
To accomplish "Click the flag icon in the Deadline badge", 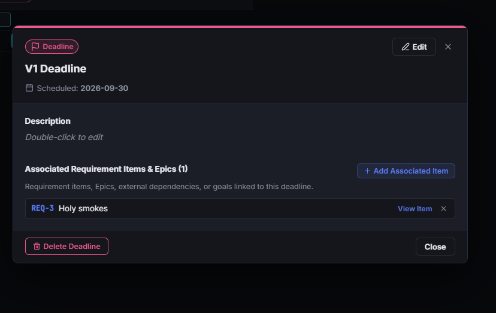I will coord(35,47).
